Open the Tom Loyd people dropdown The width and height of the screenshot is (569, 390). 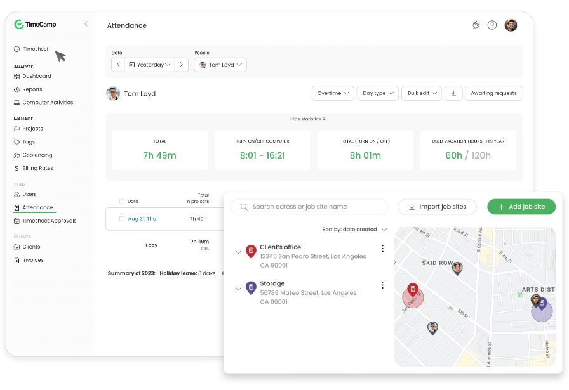pyautogui.click(x=220, y=65)
